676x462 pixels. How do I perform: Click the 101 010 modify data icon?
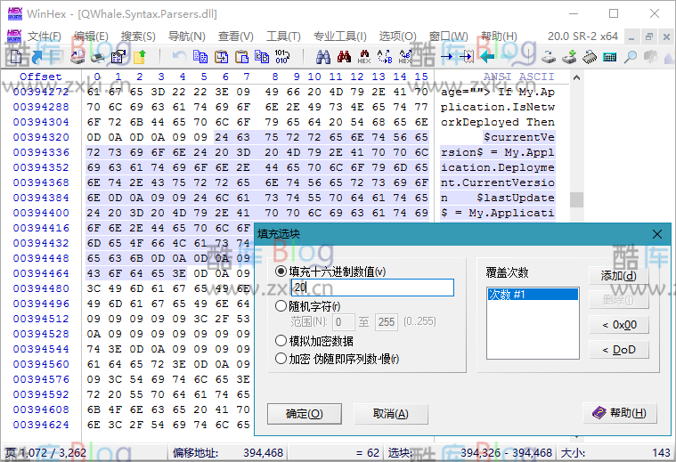282,56
